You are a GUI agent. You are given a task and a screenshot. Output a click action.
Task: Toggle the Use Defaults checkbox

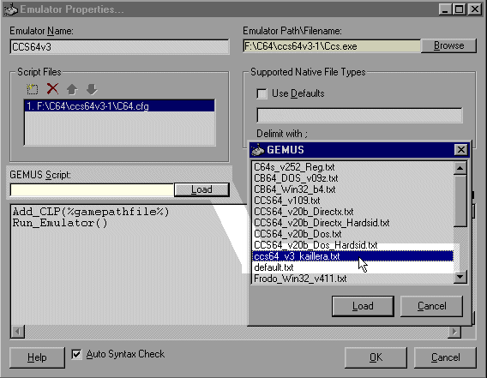262,93
